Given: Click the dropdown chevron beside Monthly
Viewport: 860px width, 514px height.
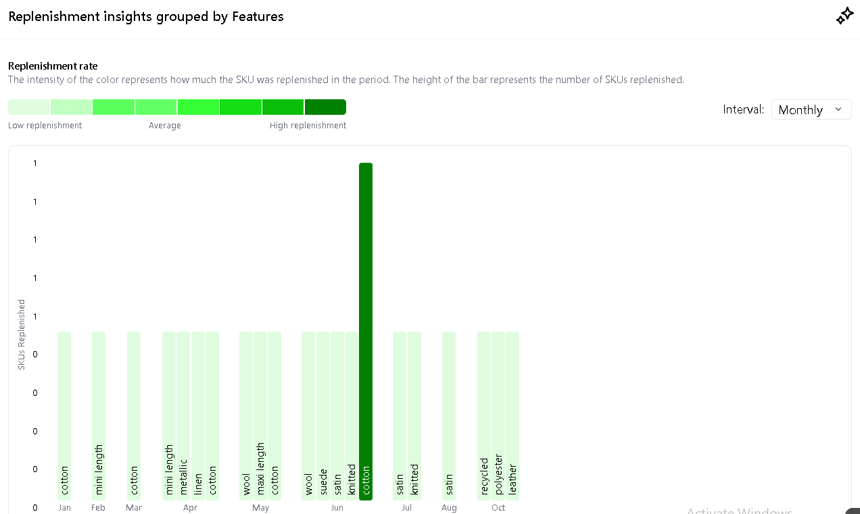Looking at the screenshot, I should click(838, 109).
